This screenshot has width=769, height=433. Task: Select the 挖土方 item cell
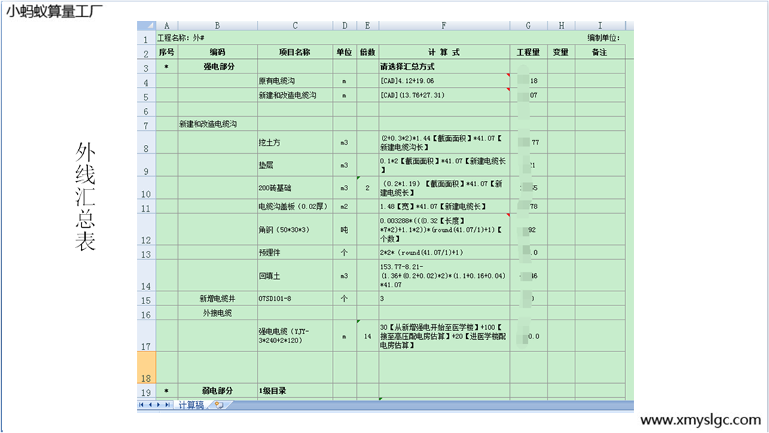pyautogui.click(x=295, y=142)
